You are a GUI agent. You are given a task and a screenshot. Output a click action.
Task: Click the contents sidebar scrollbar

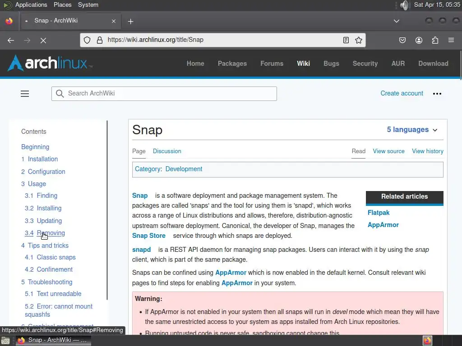(x=107, y=210)
